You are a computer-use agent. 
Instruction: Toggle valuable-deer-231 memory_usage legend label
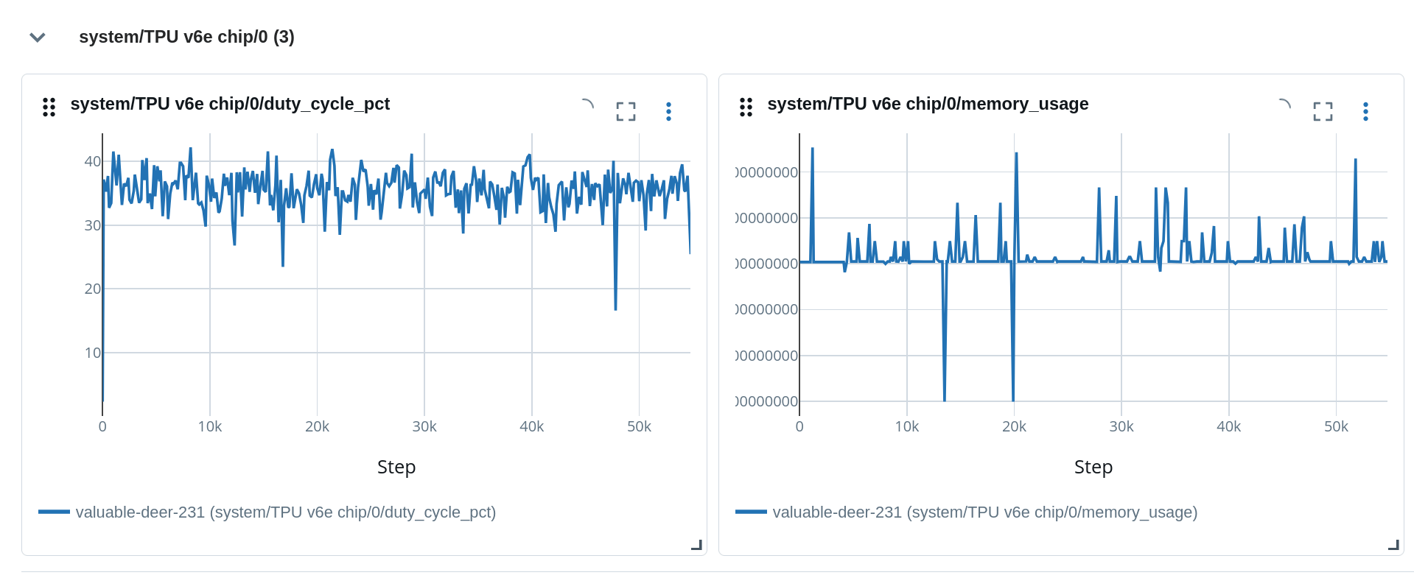click(984, 512)
